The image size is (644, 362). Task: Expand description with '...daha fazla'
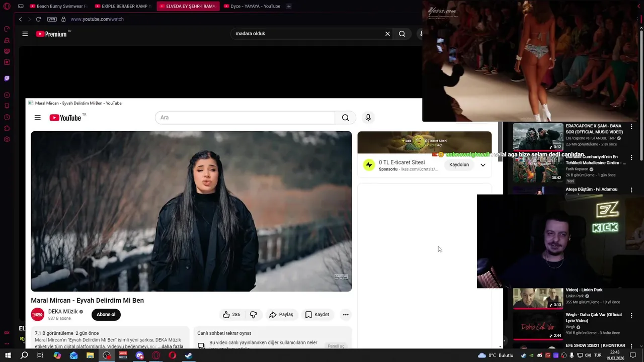tap(171, 346)
